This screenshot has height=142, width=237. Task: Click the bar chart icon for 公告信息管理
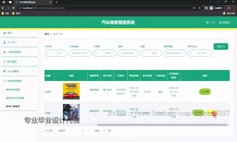[x=4, y=52]
